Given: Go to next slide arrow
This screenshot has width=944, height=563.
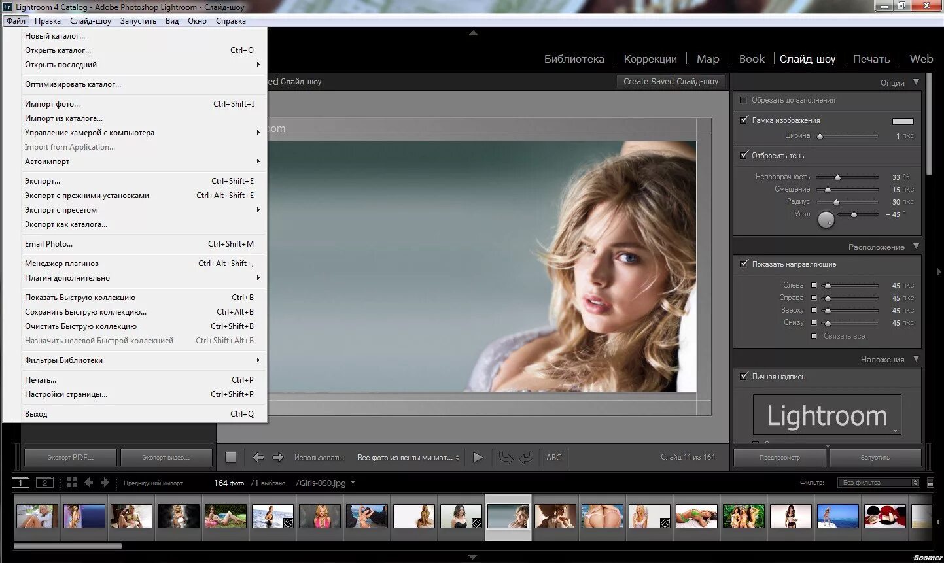Looking at the screenshot, I should [278, 458].
